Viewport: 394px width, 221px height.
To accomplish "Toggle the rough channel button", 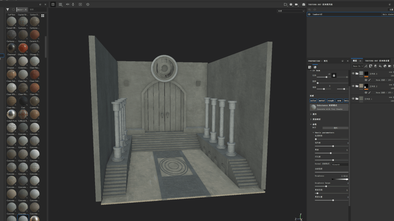I will [x=331, y=100].
